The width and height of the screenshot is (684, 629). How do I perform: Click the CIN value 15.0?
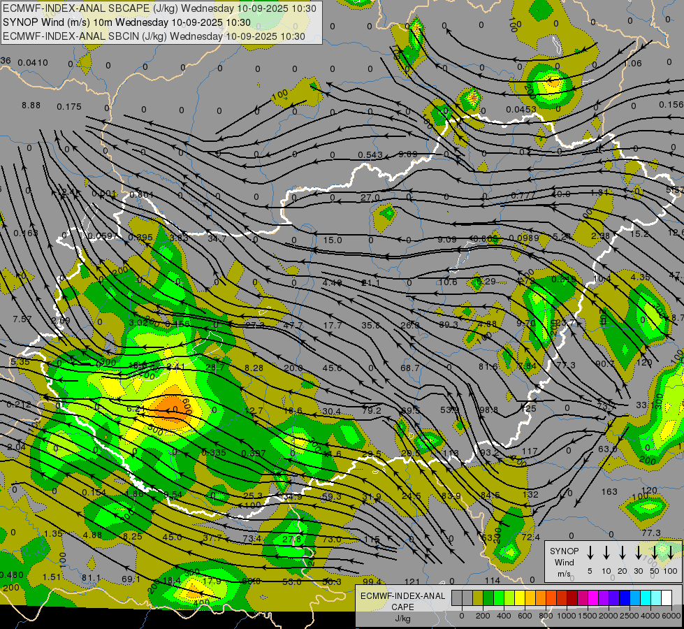coord(333,240)
